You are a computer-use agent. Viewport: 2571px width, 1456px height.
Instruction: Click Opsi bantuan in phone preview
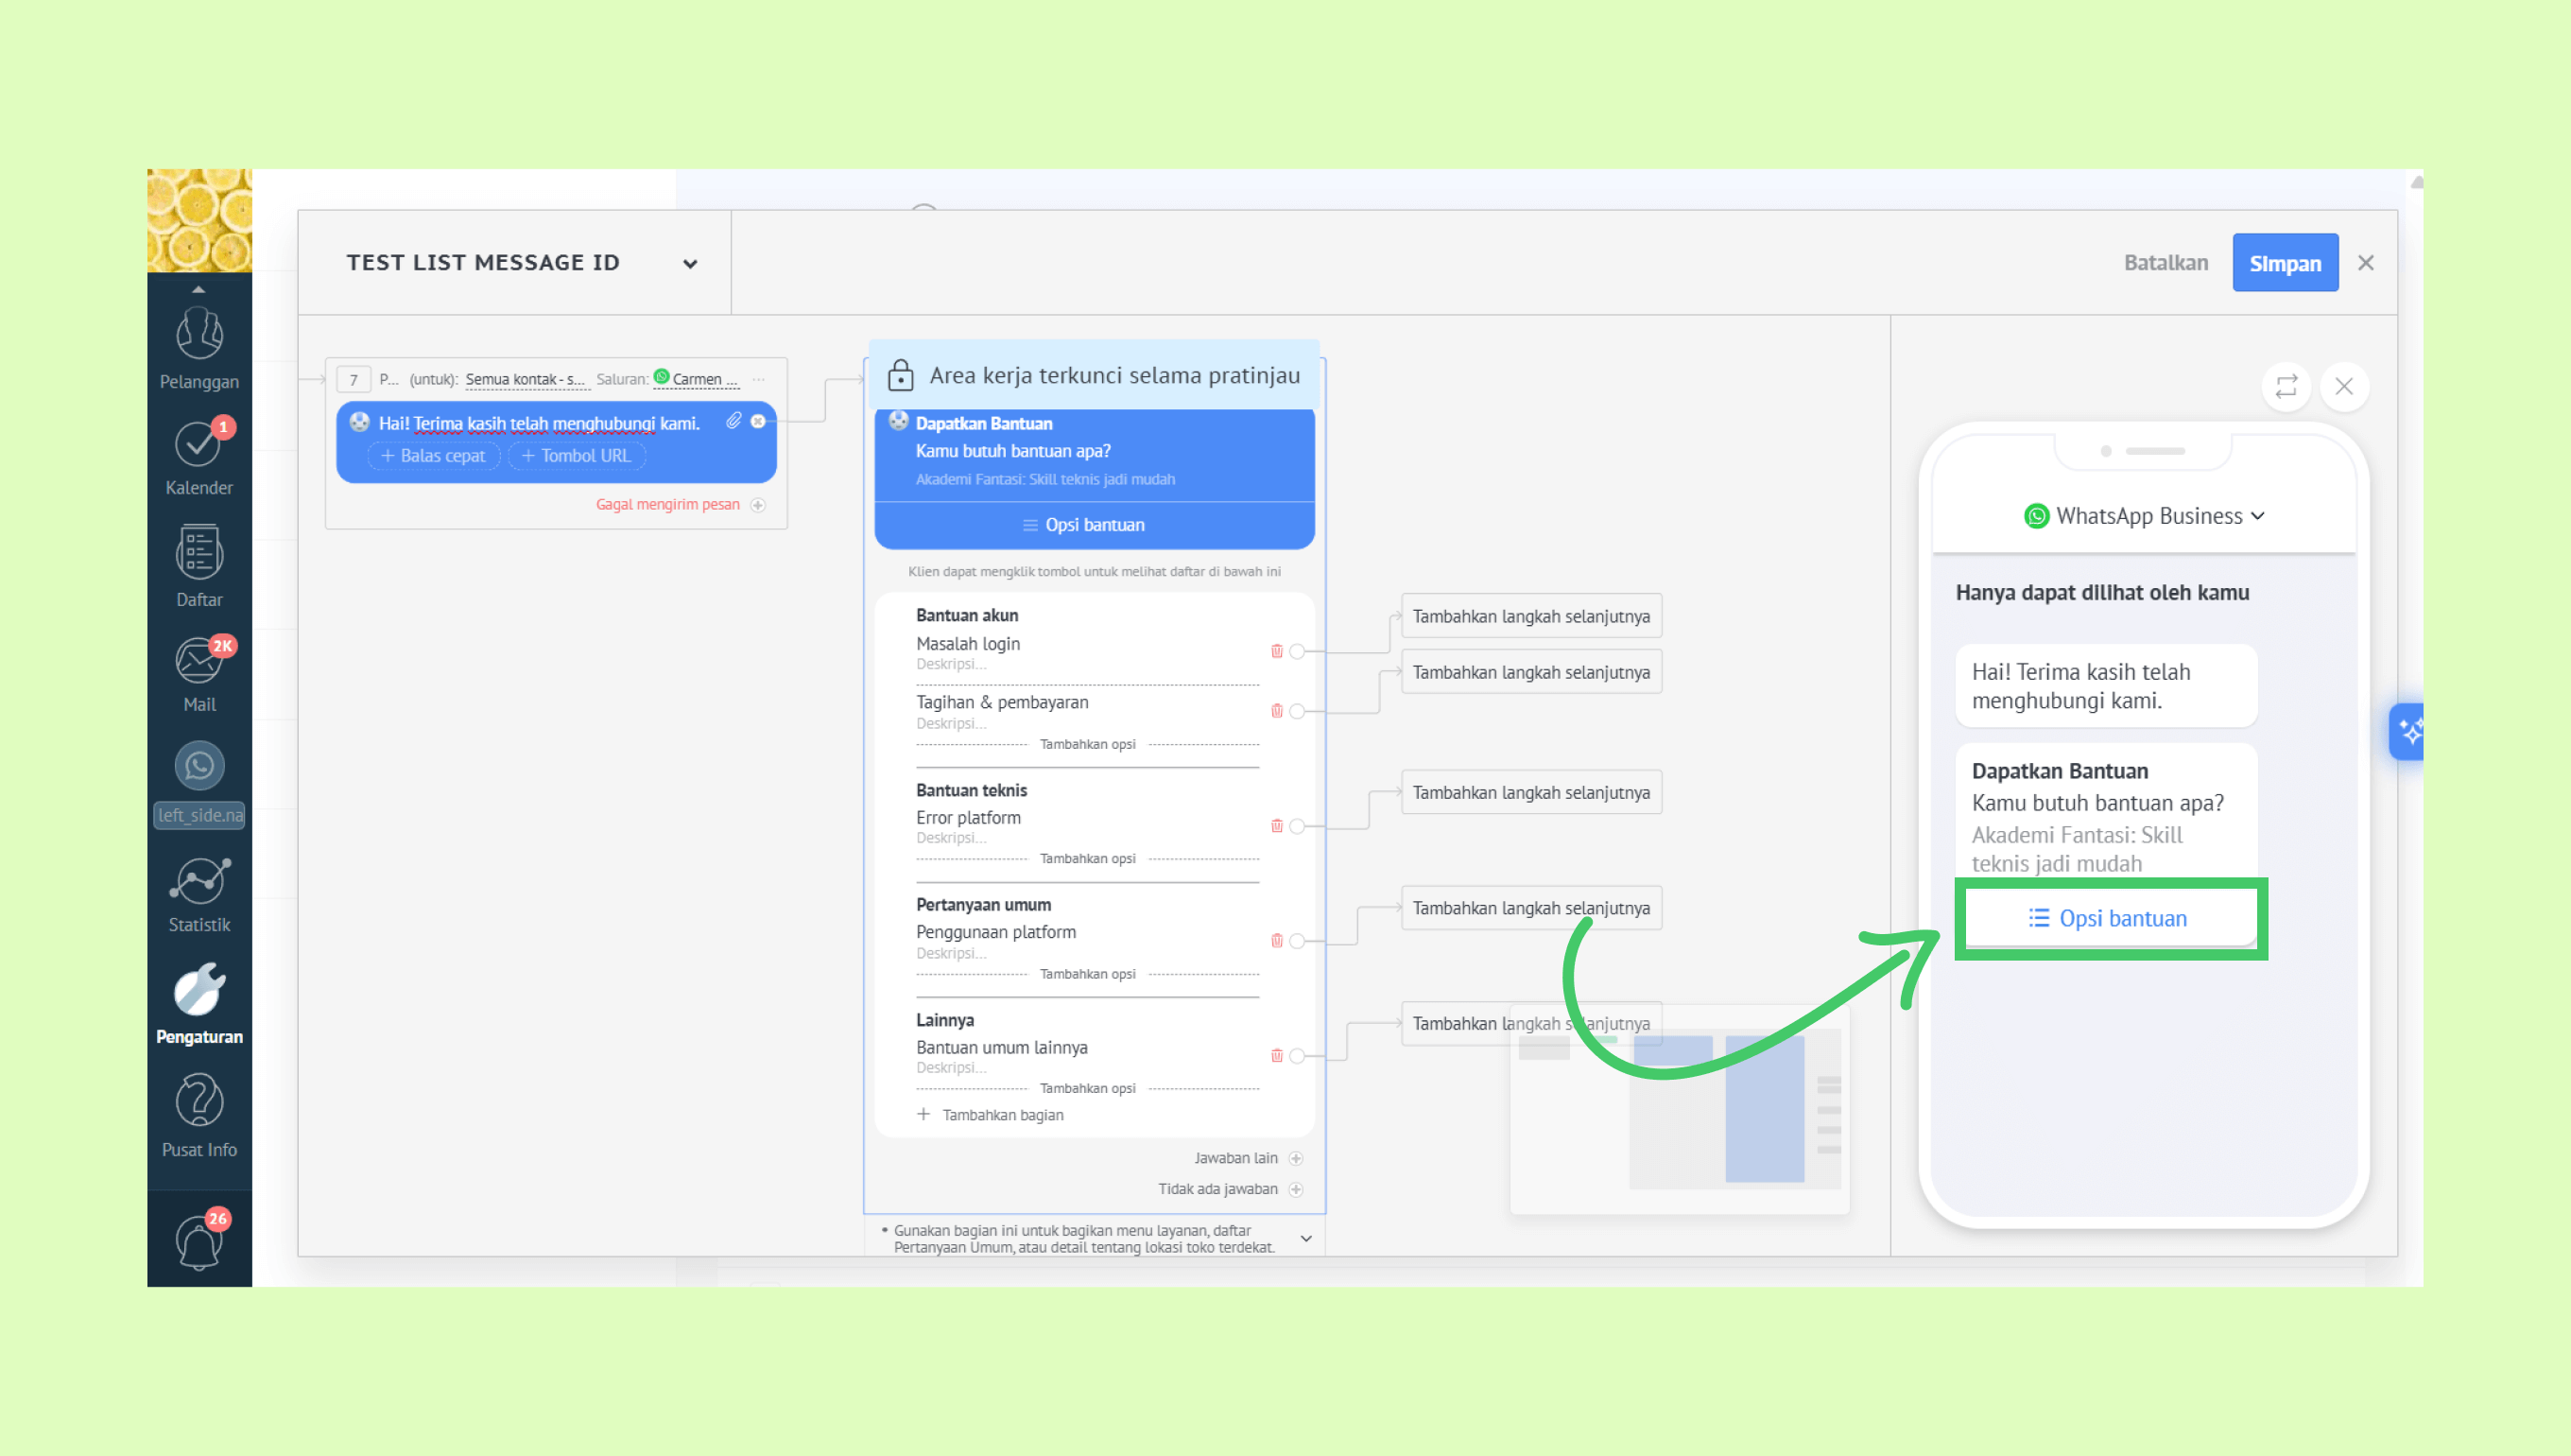2108,918
